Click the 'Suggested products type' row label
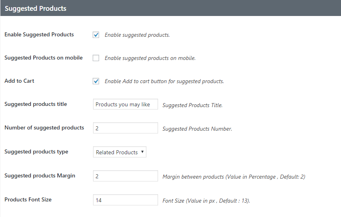 [36, 151]
